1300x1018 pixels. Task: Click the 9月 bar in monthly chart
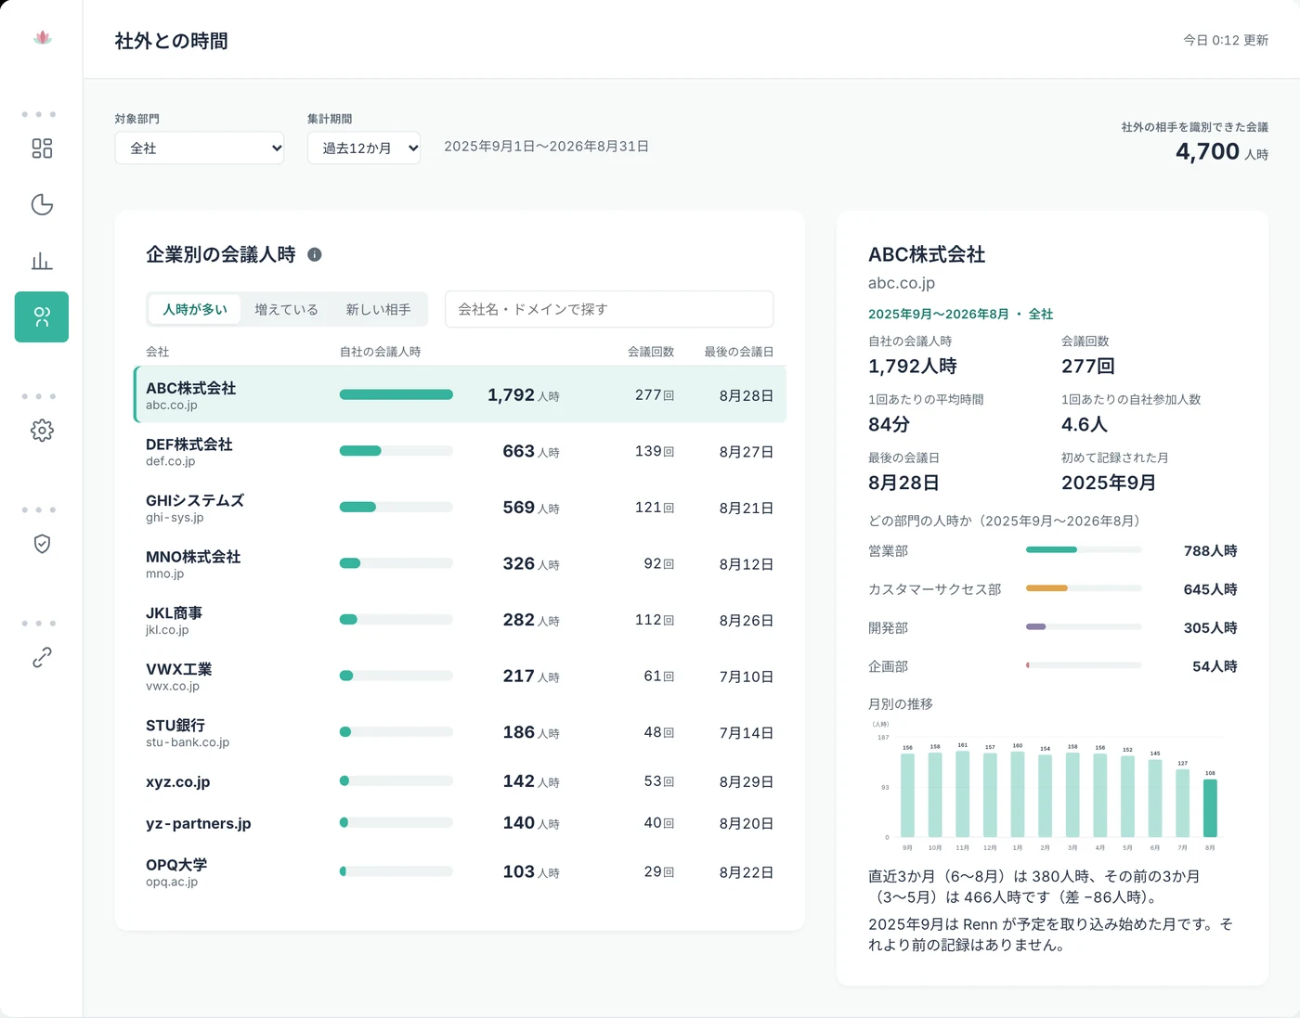coord(907,795)
